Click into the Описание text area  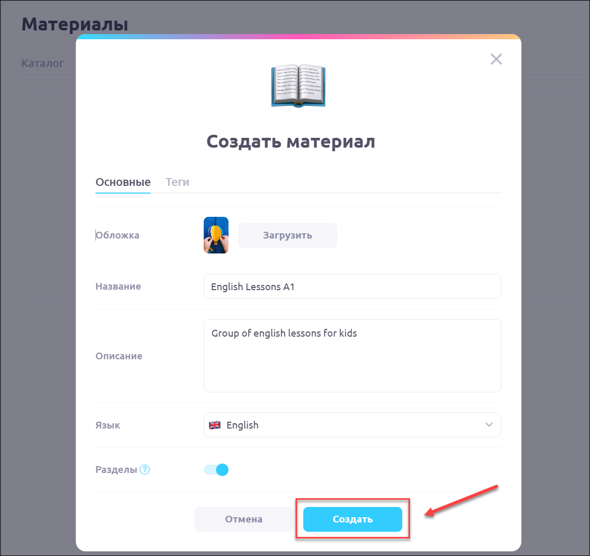pos(352,356)
